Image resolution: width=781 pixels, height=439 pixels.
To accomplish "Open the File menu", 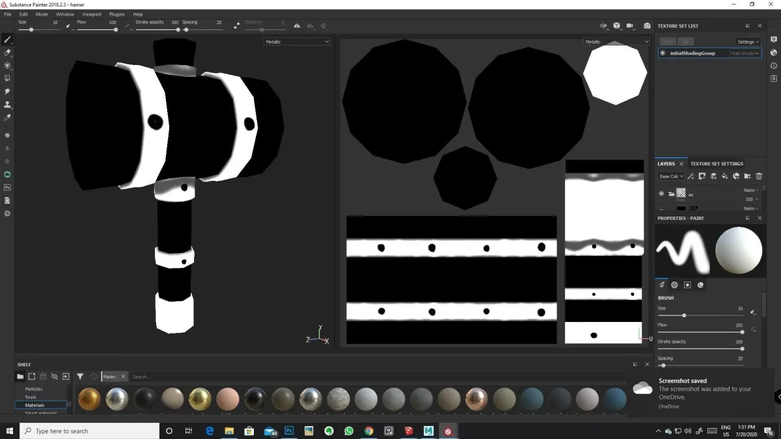I will [8, 14].
